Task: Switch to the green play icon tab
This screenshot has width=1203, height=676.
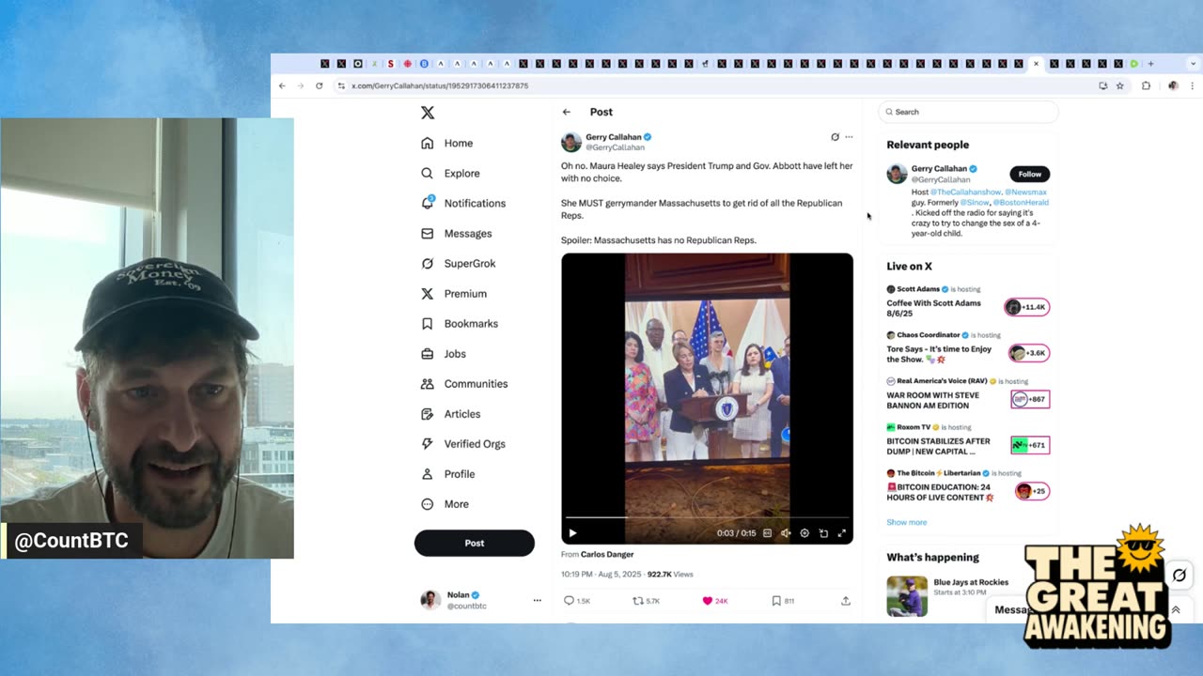Action: click(x=1134, y=64)
